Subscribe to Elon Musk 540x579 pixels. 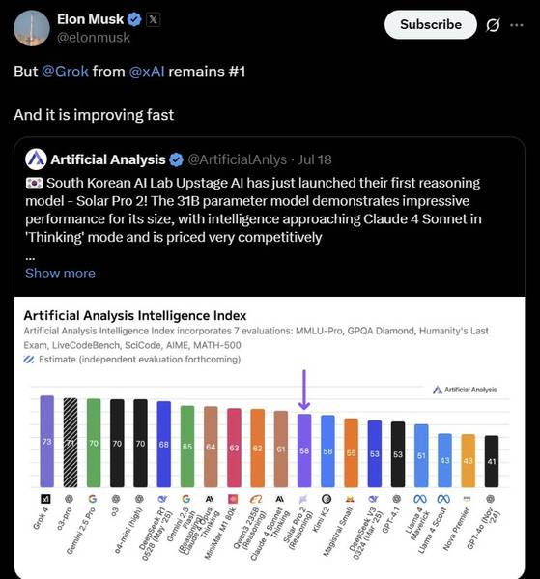point(431,24)
